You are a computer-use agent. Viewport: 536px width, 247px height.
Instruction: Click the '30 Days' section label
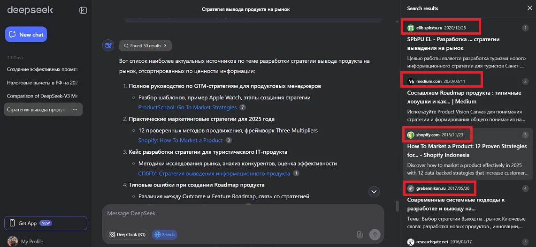coord(15,58)
